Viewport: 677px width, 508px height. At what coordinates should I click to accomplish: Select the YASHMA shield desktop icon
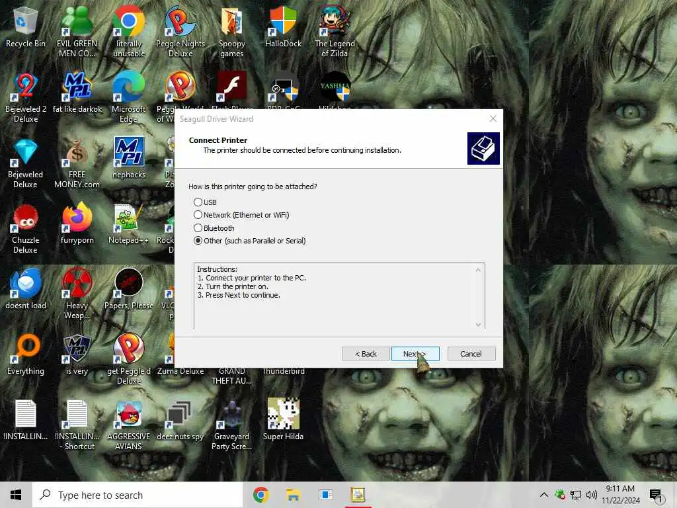[x=335, y=89]
